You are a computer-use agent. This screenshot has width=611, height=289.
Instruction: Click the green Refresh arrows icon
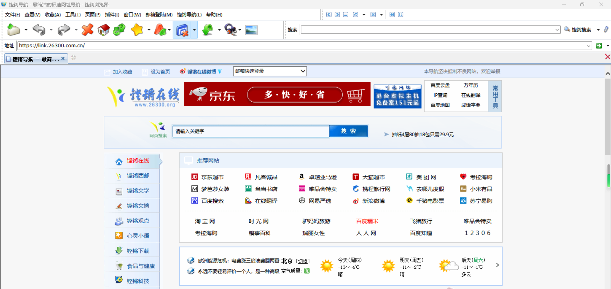point(119,30)
